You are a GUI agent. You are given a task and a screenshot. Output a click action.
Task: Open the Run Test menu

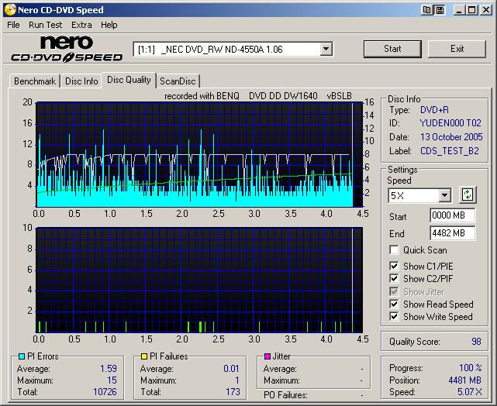coord(45,25)
